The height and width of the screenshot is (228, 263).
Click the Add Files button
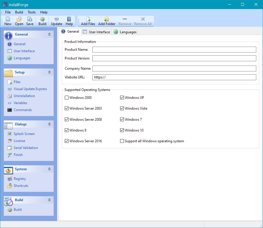click(87, 21)
